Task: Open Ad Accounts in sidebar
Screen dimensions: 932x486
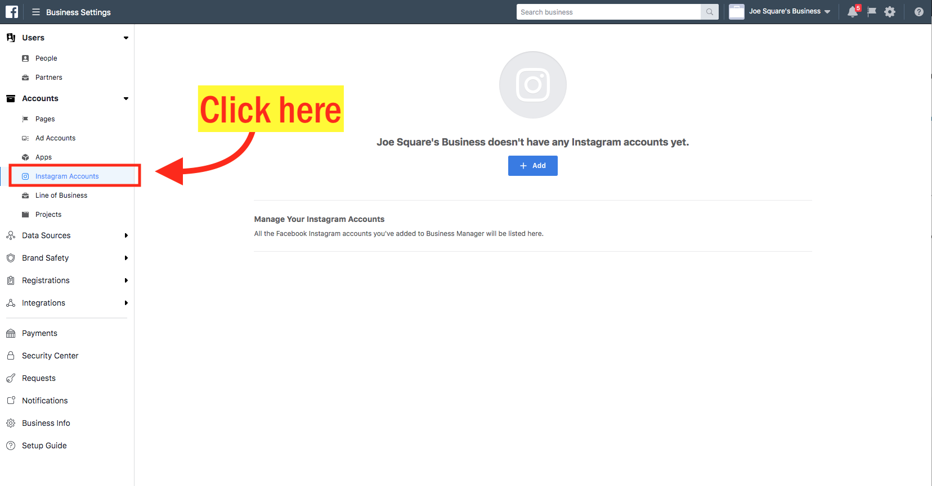Action: tap(55, 138)
